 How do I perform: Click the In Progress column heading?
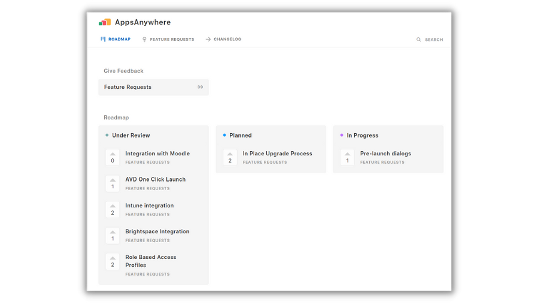coord(362,135)
